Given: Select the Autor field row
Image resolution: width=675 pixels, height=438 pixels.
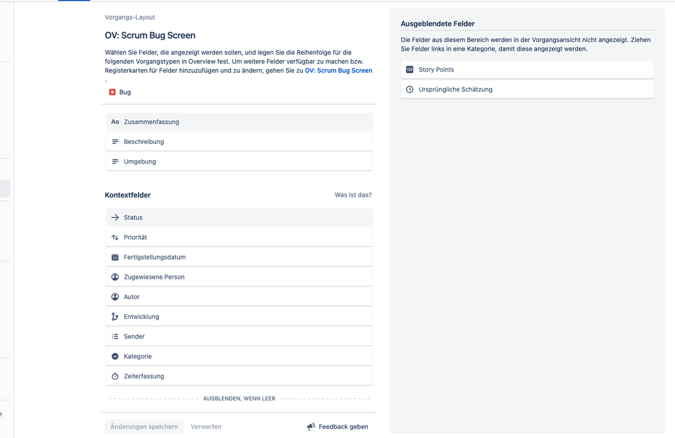Looking at the screenshot, I should coord(239,297).
